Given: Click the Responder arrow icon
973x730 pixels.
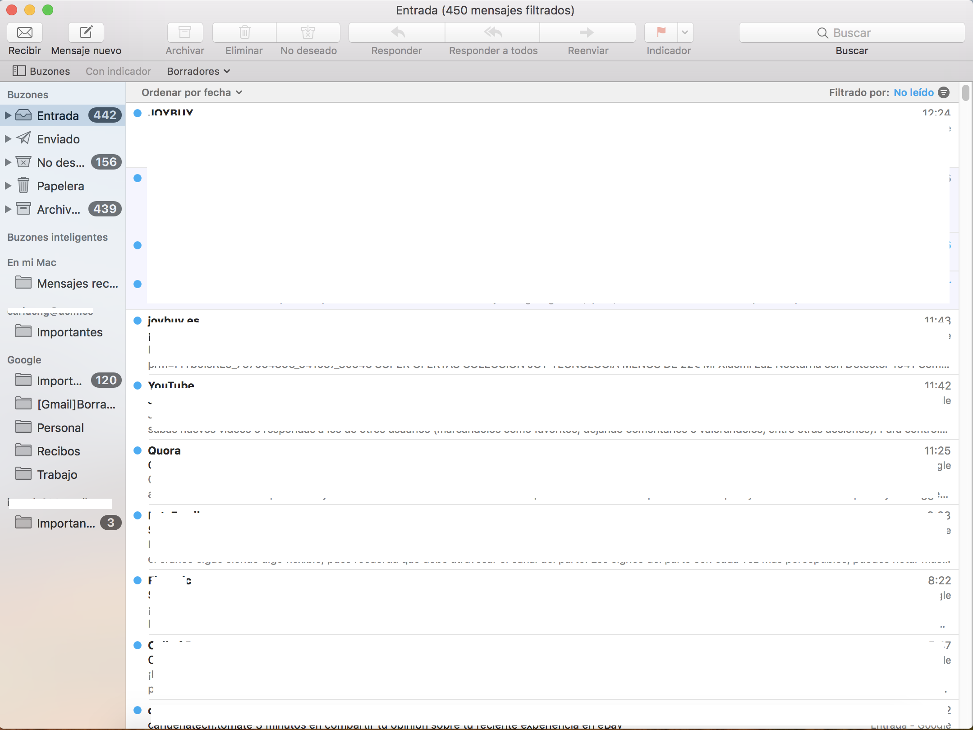Looking at the screenshot, I should pyautogui.click(x=397, y=32).
